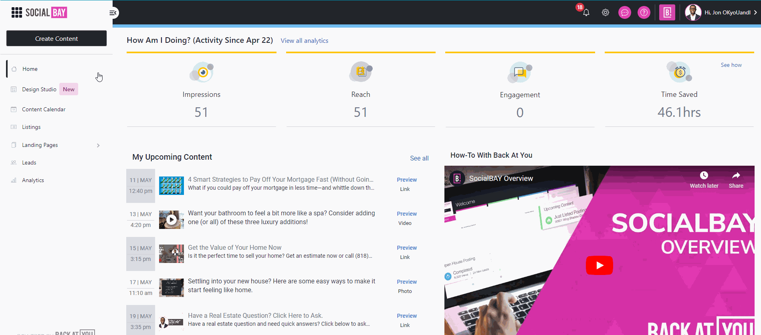Click the pink B! brand icon in header
This screenshot has width=761, height=335.
pos(667,12)
